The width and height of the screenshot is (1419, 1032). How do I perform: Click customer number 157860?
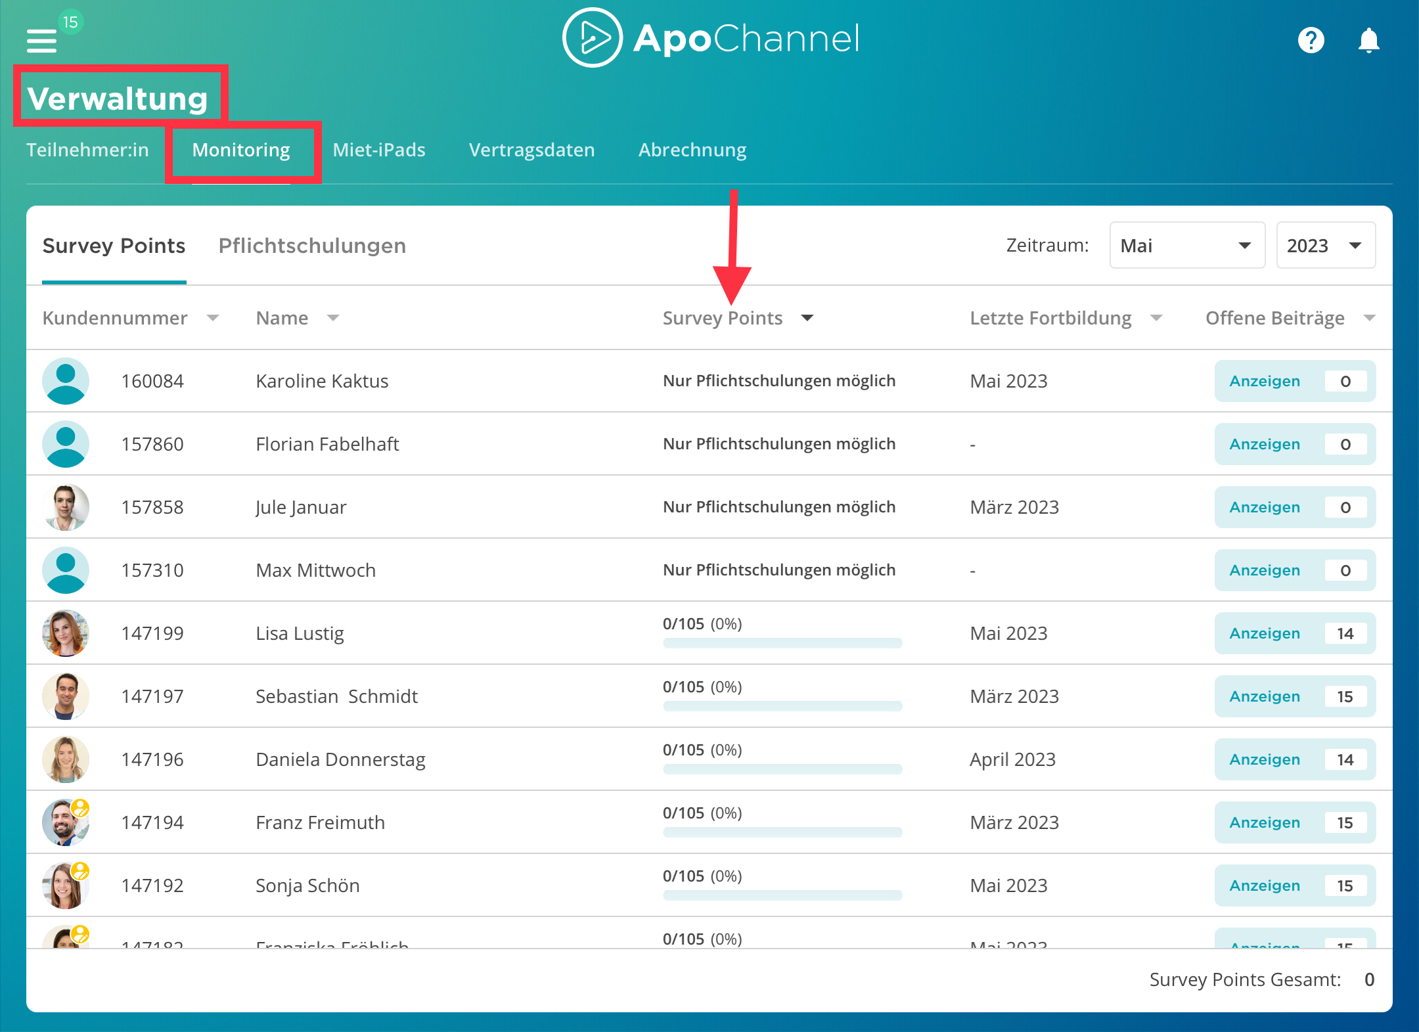152,444
